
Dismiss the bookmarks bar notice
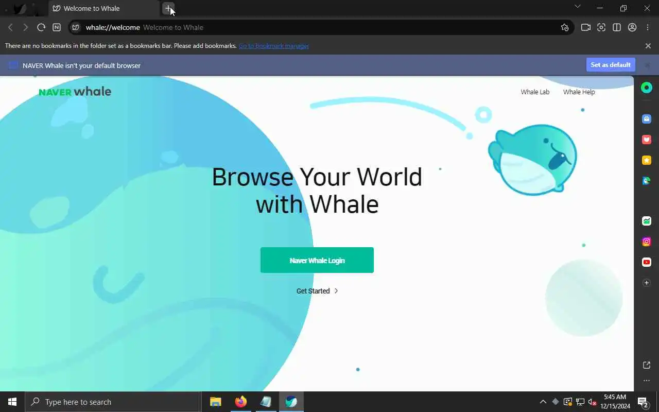pos(648,46)
